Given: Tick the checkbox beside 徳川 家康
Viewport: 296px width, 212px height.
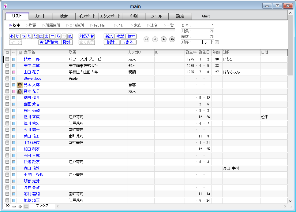Looking at the screenshot, I should pos(7,117).
